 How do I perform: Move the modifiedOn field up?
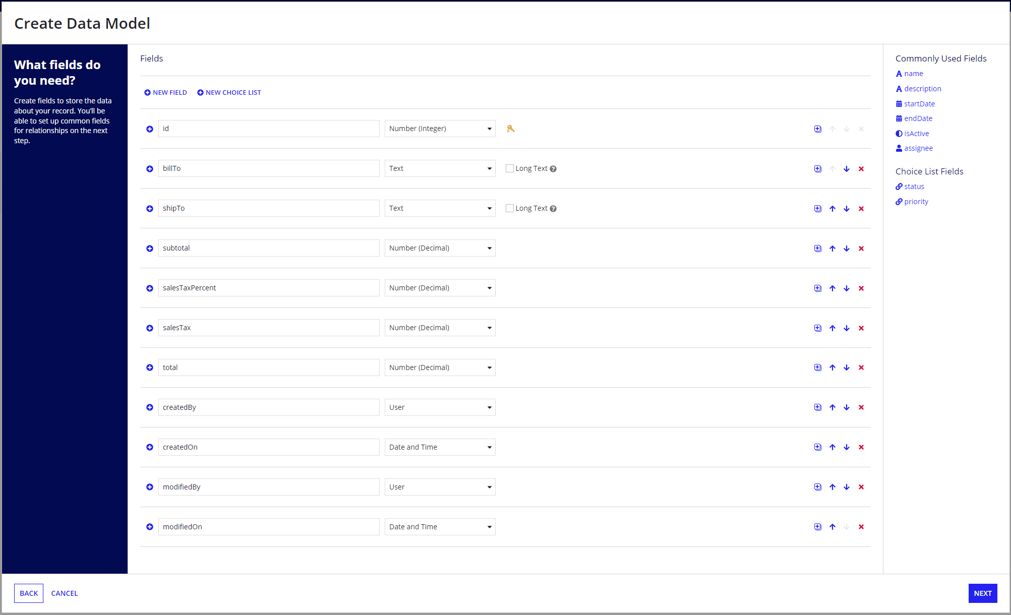click(832, 527)
